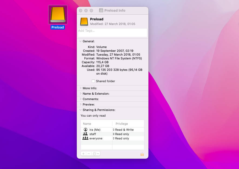Expand the Comments section

81,99
